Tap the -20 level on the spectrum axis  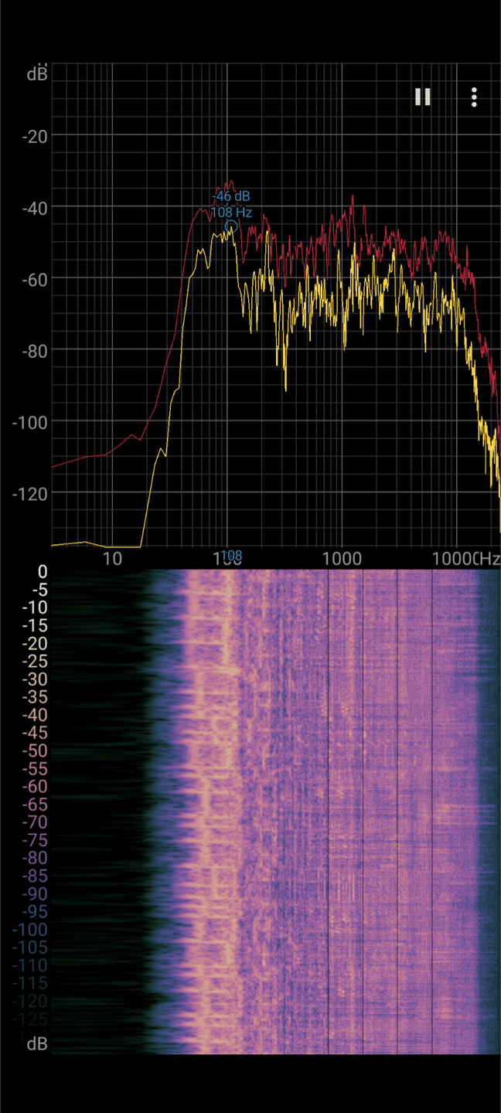32,136
